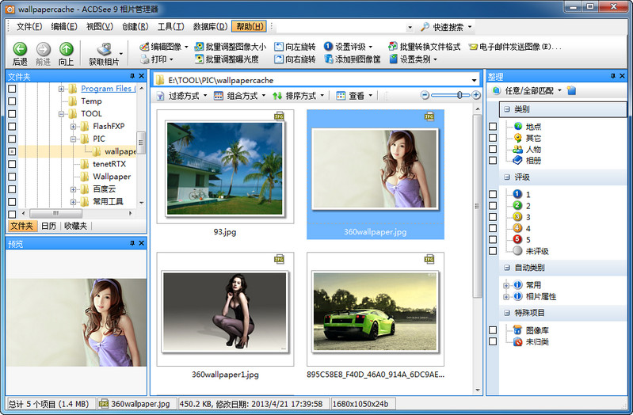Tick the checkbox for rating 3
The height and width of the screenshot is (415, 633).
point(493,217)
